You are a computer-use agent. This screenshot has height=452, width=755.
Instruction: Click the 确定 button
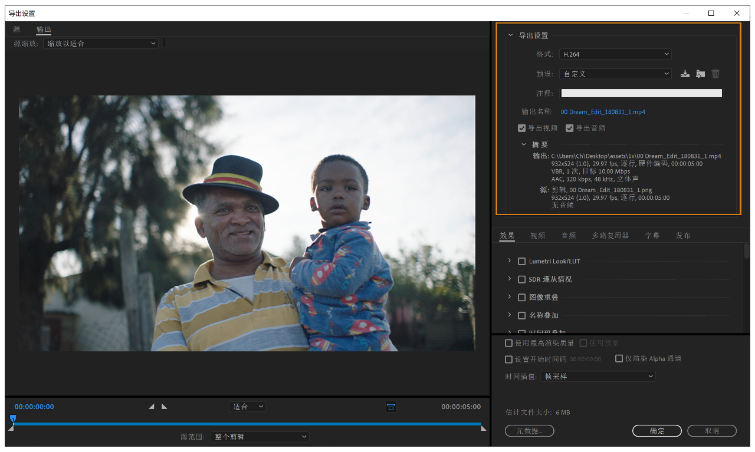pyautogui.click(x=657, y=431)
